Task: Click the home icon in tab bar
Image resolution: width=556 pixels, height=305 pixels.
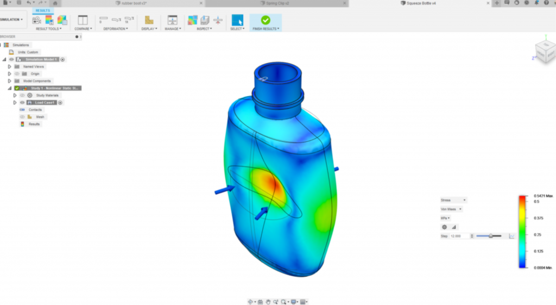Action: click(x=55, y=3)
